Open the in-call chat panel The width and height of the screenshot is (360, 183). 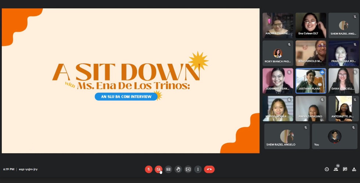click(x=345, y=169)
